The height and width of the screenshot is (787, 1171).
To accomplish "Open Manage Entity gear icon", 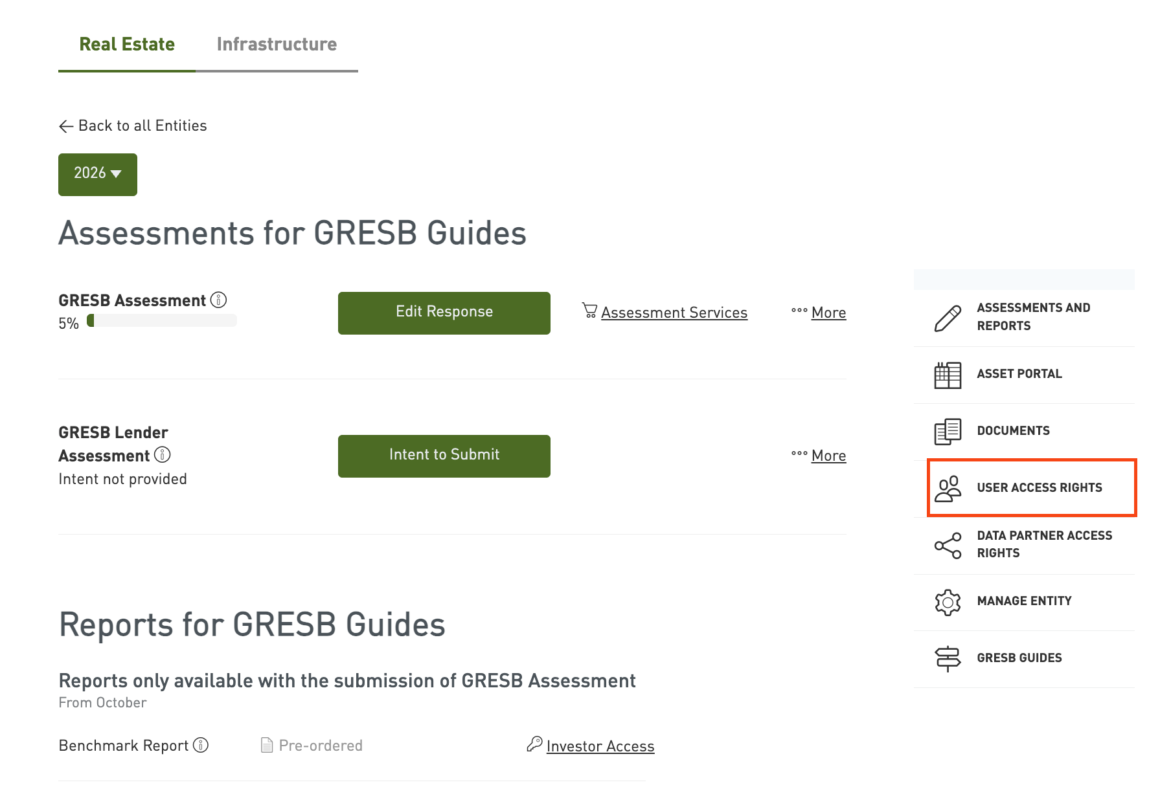I will click(948, 602).
